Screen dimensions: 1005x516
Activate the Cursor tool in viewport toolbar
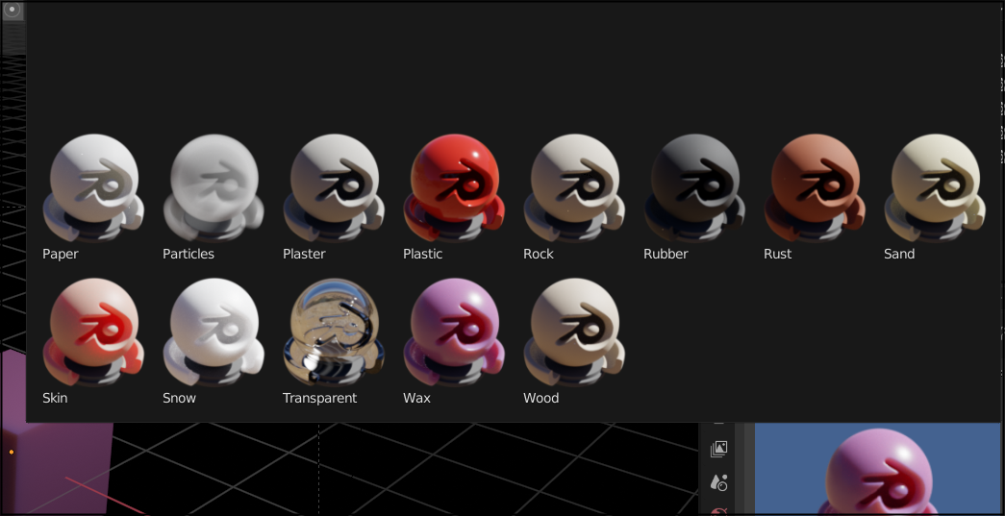(13, 11)
